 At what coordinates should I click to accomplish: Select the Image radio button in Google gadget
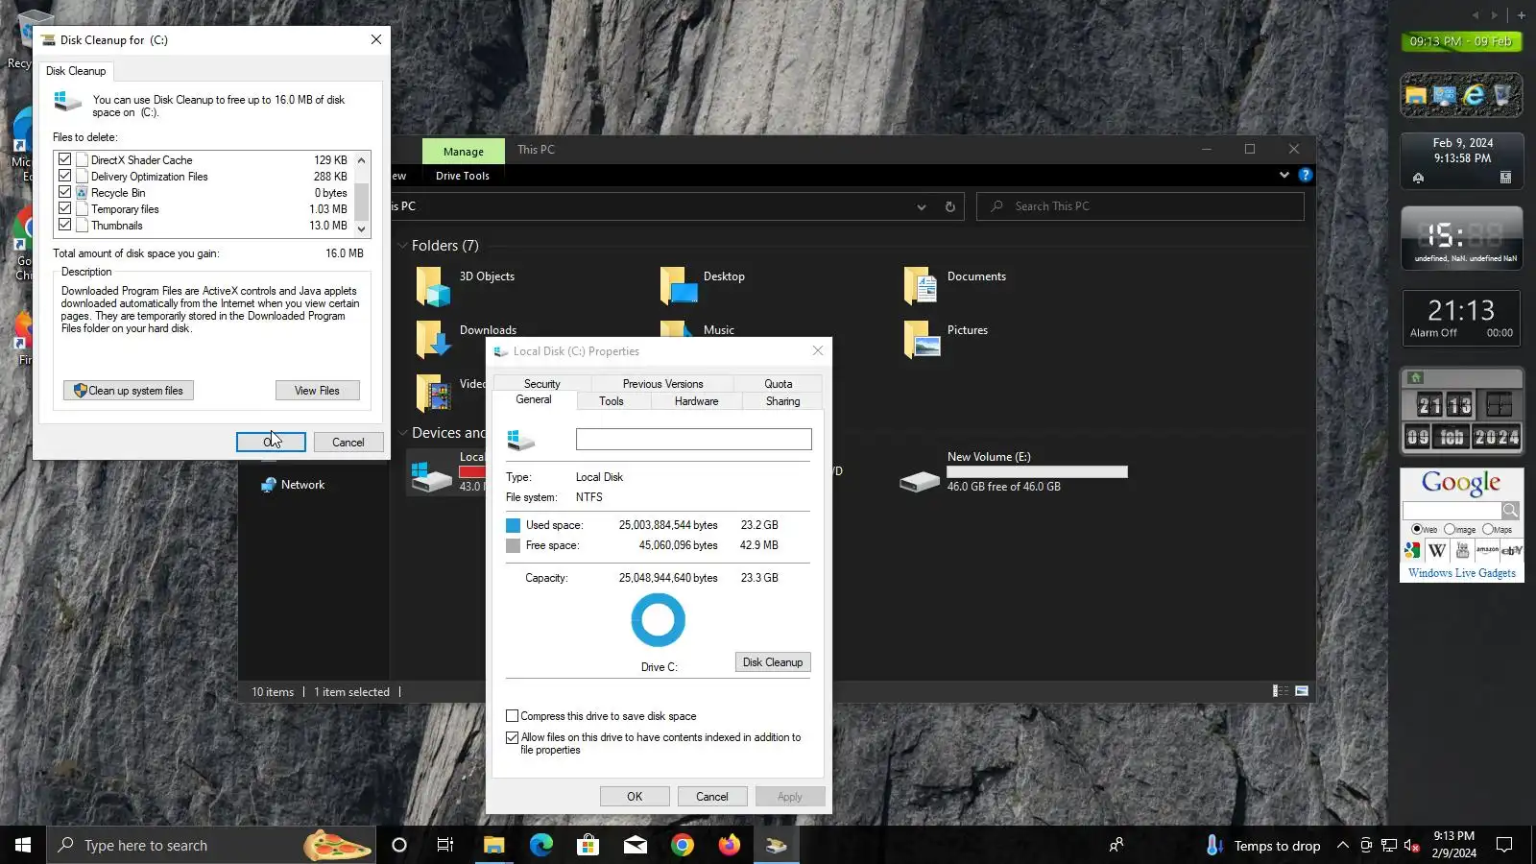coord(1450,530)
